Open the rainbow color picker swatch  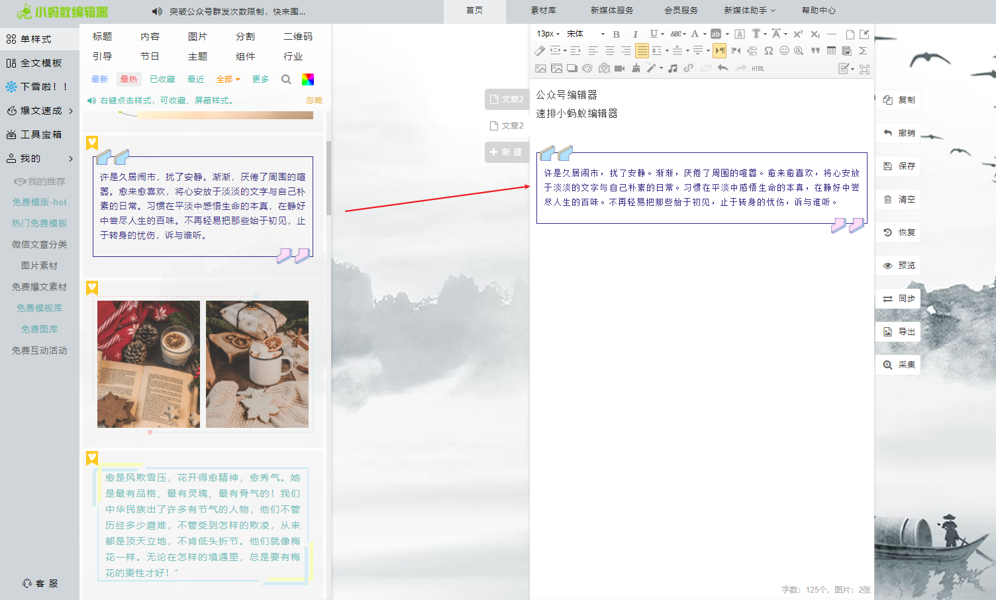[308, 79]
